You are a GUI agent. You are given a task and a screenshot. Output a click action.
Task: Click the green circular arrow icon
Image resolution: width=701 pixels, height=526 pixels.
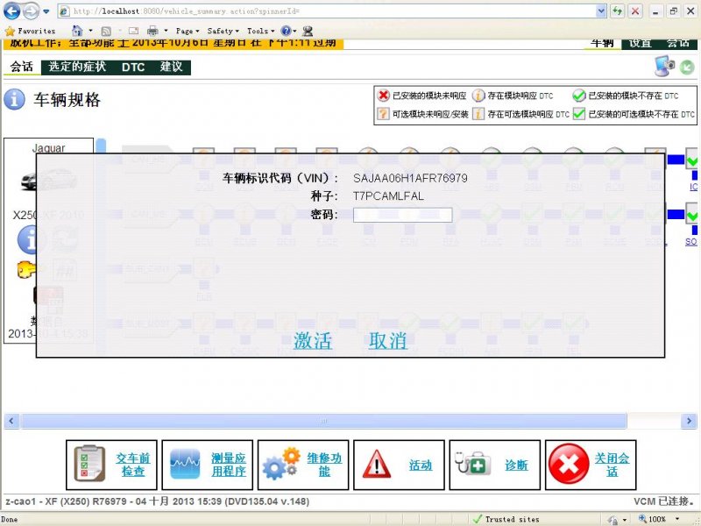click(x=687, y=68)
